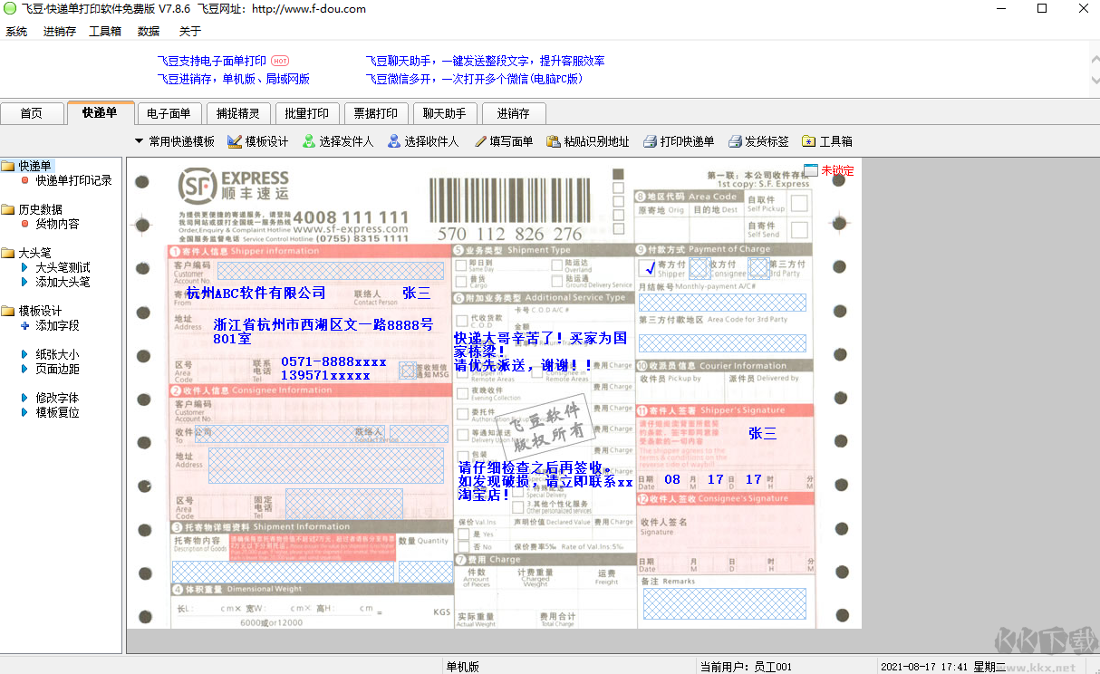Screen dimensions: 1100x674
Task: Open 页面边距 setting
Action: point(57,369)
